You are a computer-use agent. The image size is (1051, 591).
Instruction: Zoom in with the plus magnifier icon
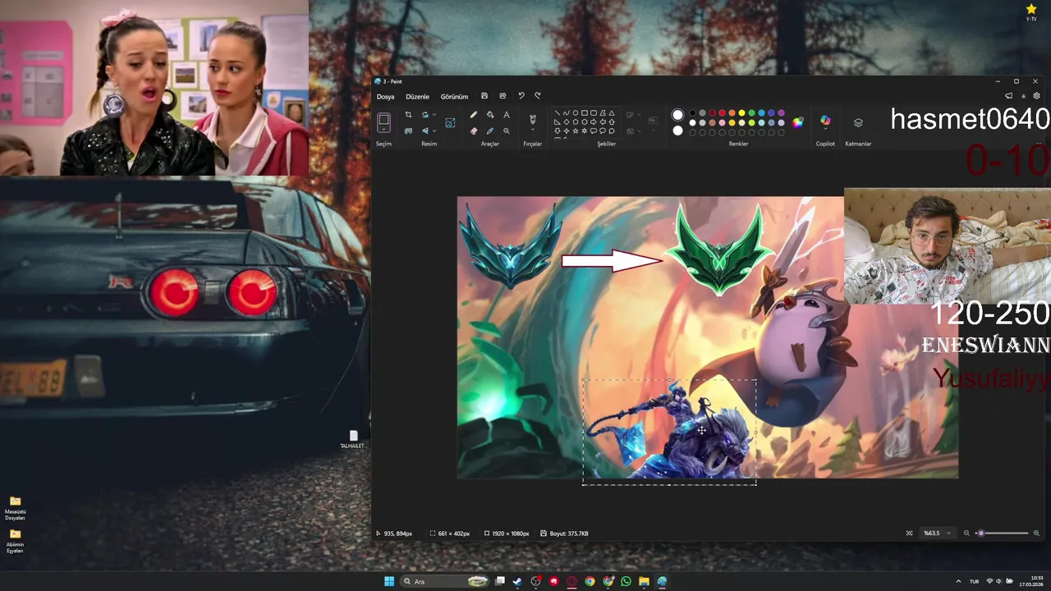pos(1036,533)
